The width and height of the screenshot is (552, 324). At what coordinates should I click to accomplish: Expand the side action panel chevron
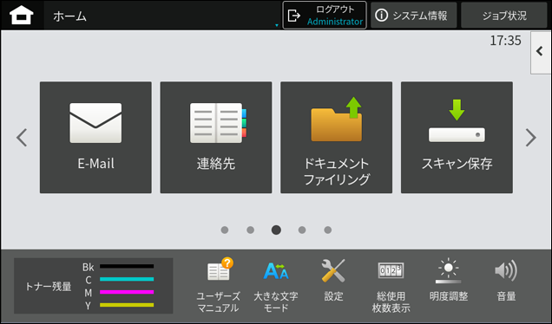coord(541,52)
